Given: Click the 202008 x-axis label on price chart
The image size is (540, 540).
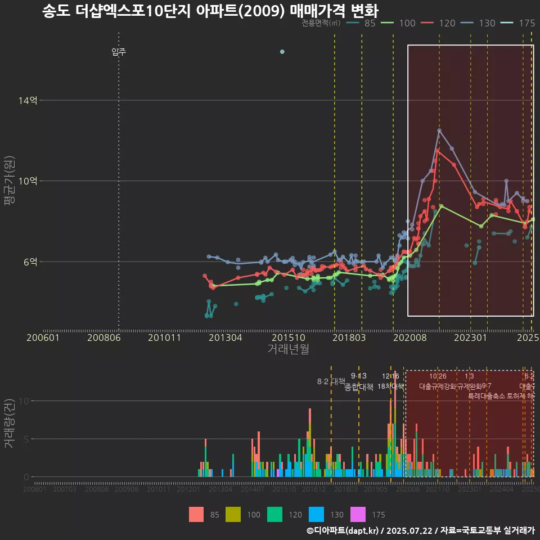Looking at the screenshot, I should click(x=410, y=337).
